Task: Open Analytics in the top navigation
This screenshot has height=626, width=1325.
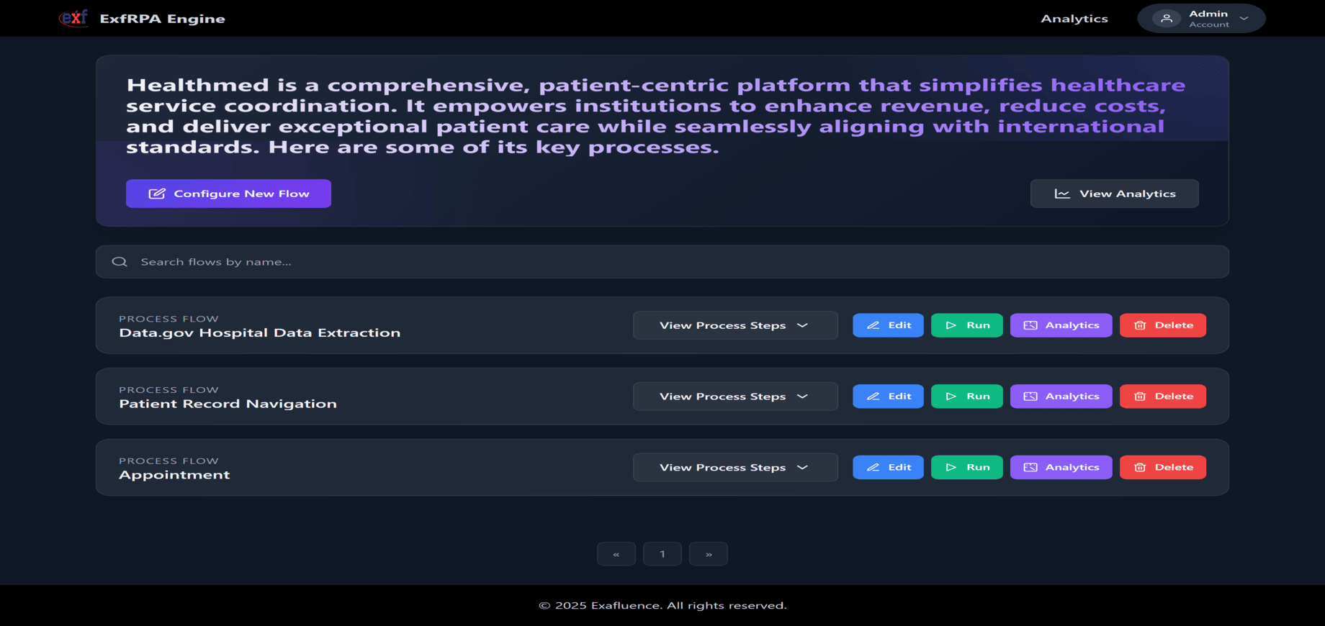Action: click(x=1074, y=19)
